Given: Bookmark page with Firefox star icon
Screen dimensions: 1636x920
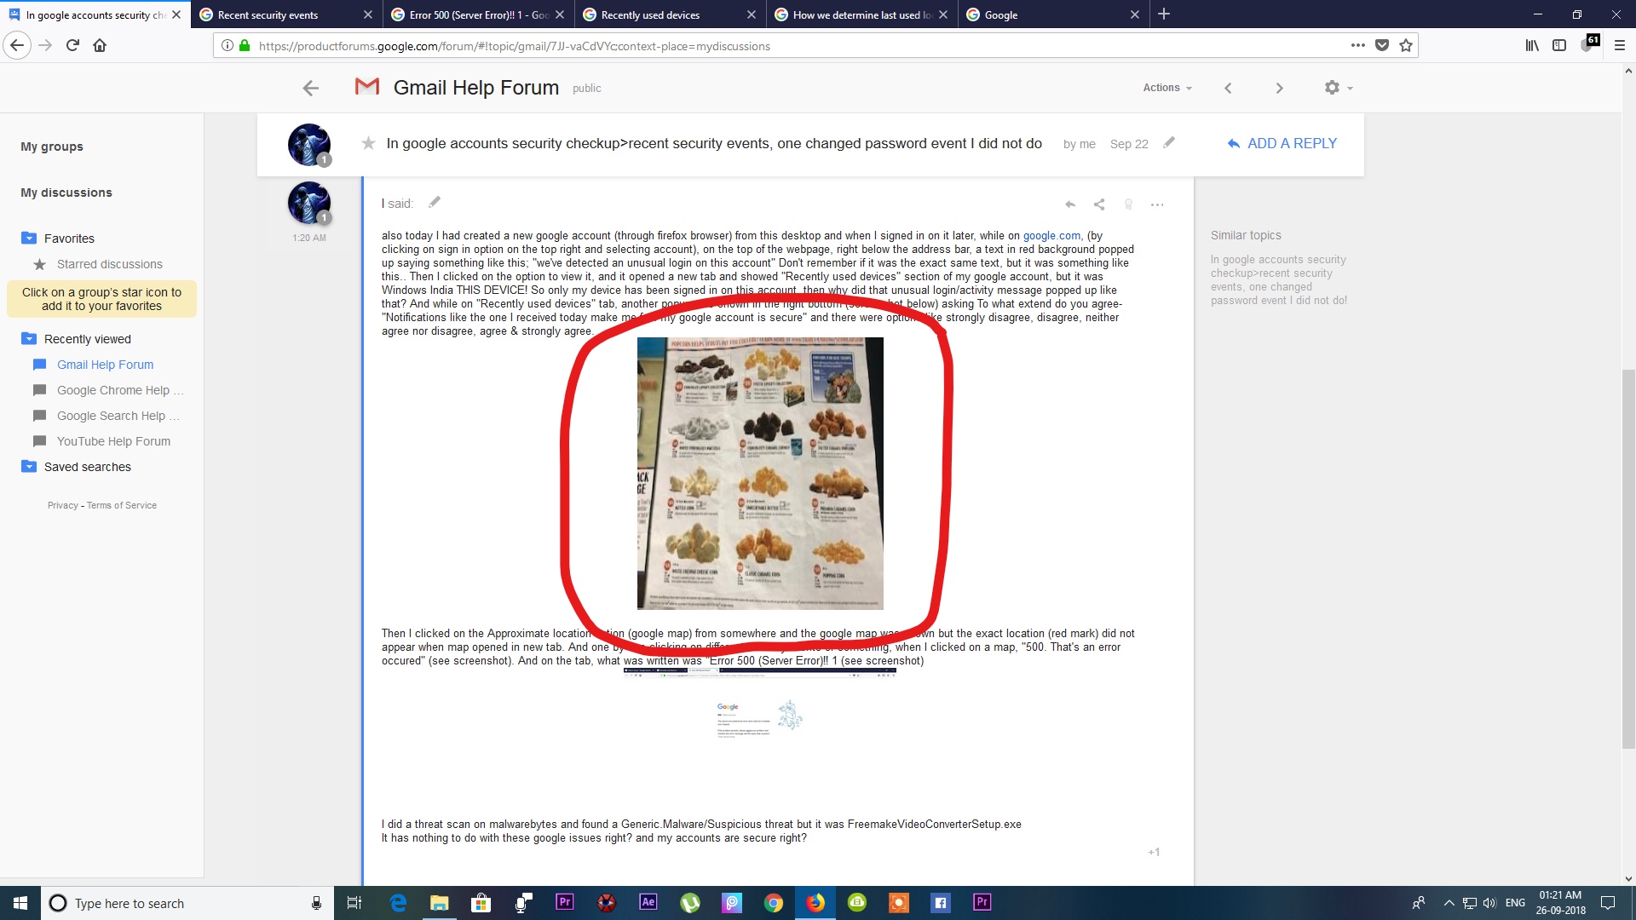Looking at the screenshot, I should click(x=1406, y=45).
